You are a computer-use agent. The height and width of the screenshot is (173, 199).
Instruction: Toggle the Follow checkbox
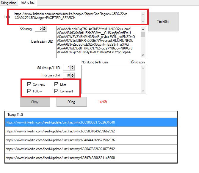(x=29, y=91)
